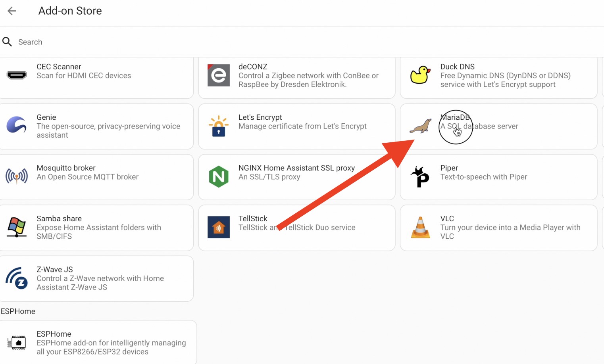The width and height of the screenshot is (604, 364).
Task: Open the Duck DNS add-on title
Action: (x=458, y=67)
